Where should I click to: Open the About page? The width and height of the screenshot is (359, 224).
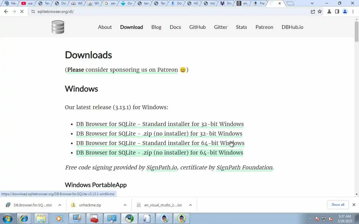point(105,27)
